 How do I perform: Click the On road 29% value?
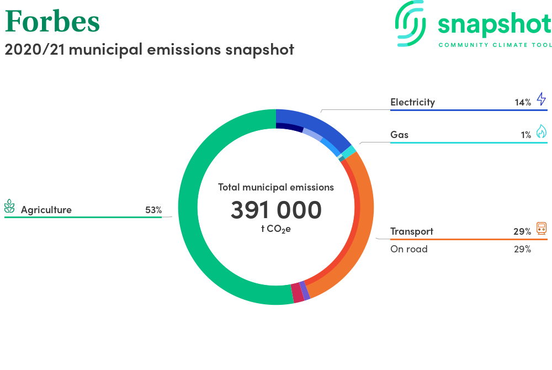[522, 249]
